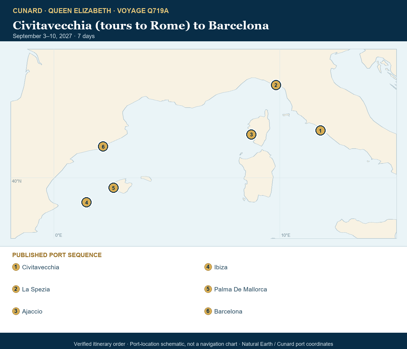
Task: Click legend badge 3 beside Ajaccio
Action: [x=16, y=311]
